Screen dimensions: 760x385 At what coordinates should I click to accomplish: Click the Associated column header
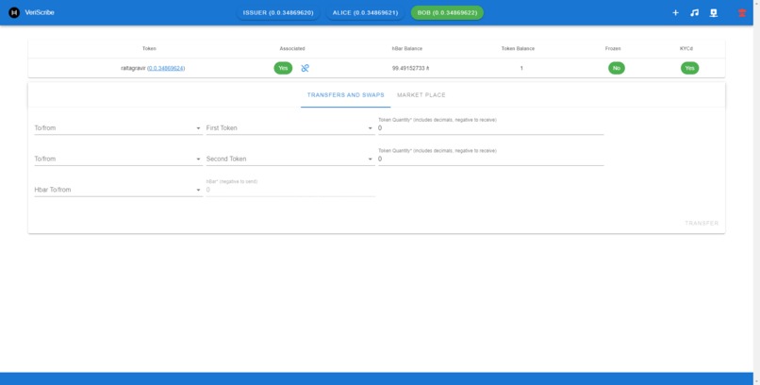point(292,48)
